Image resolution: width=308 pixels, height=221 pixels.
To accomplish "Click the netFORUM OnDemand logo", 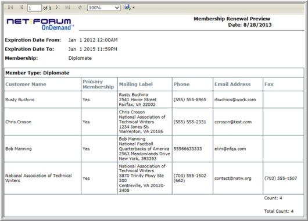I will click(x=40, y=24).
